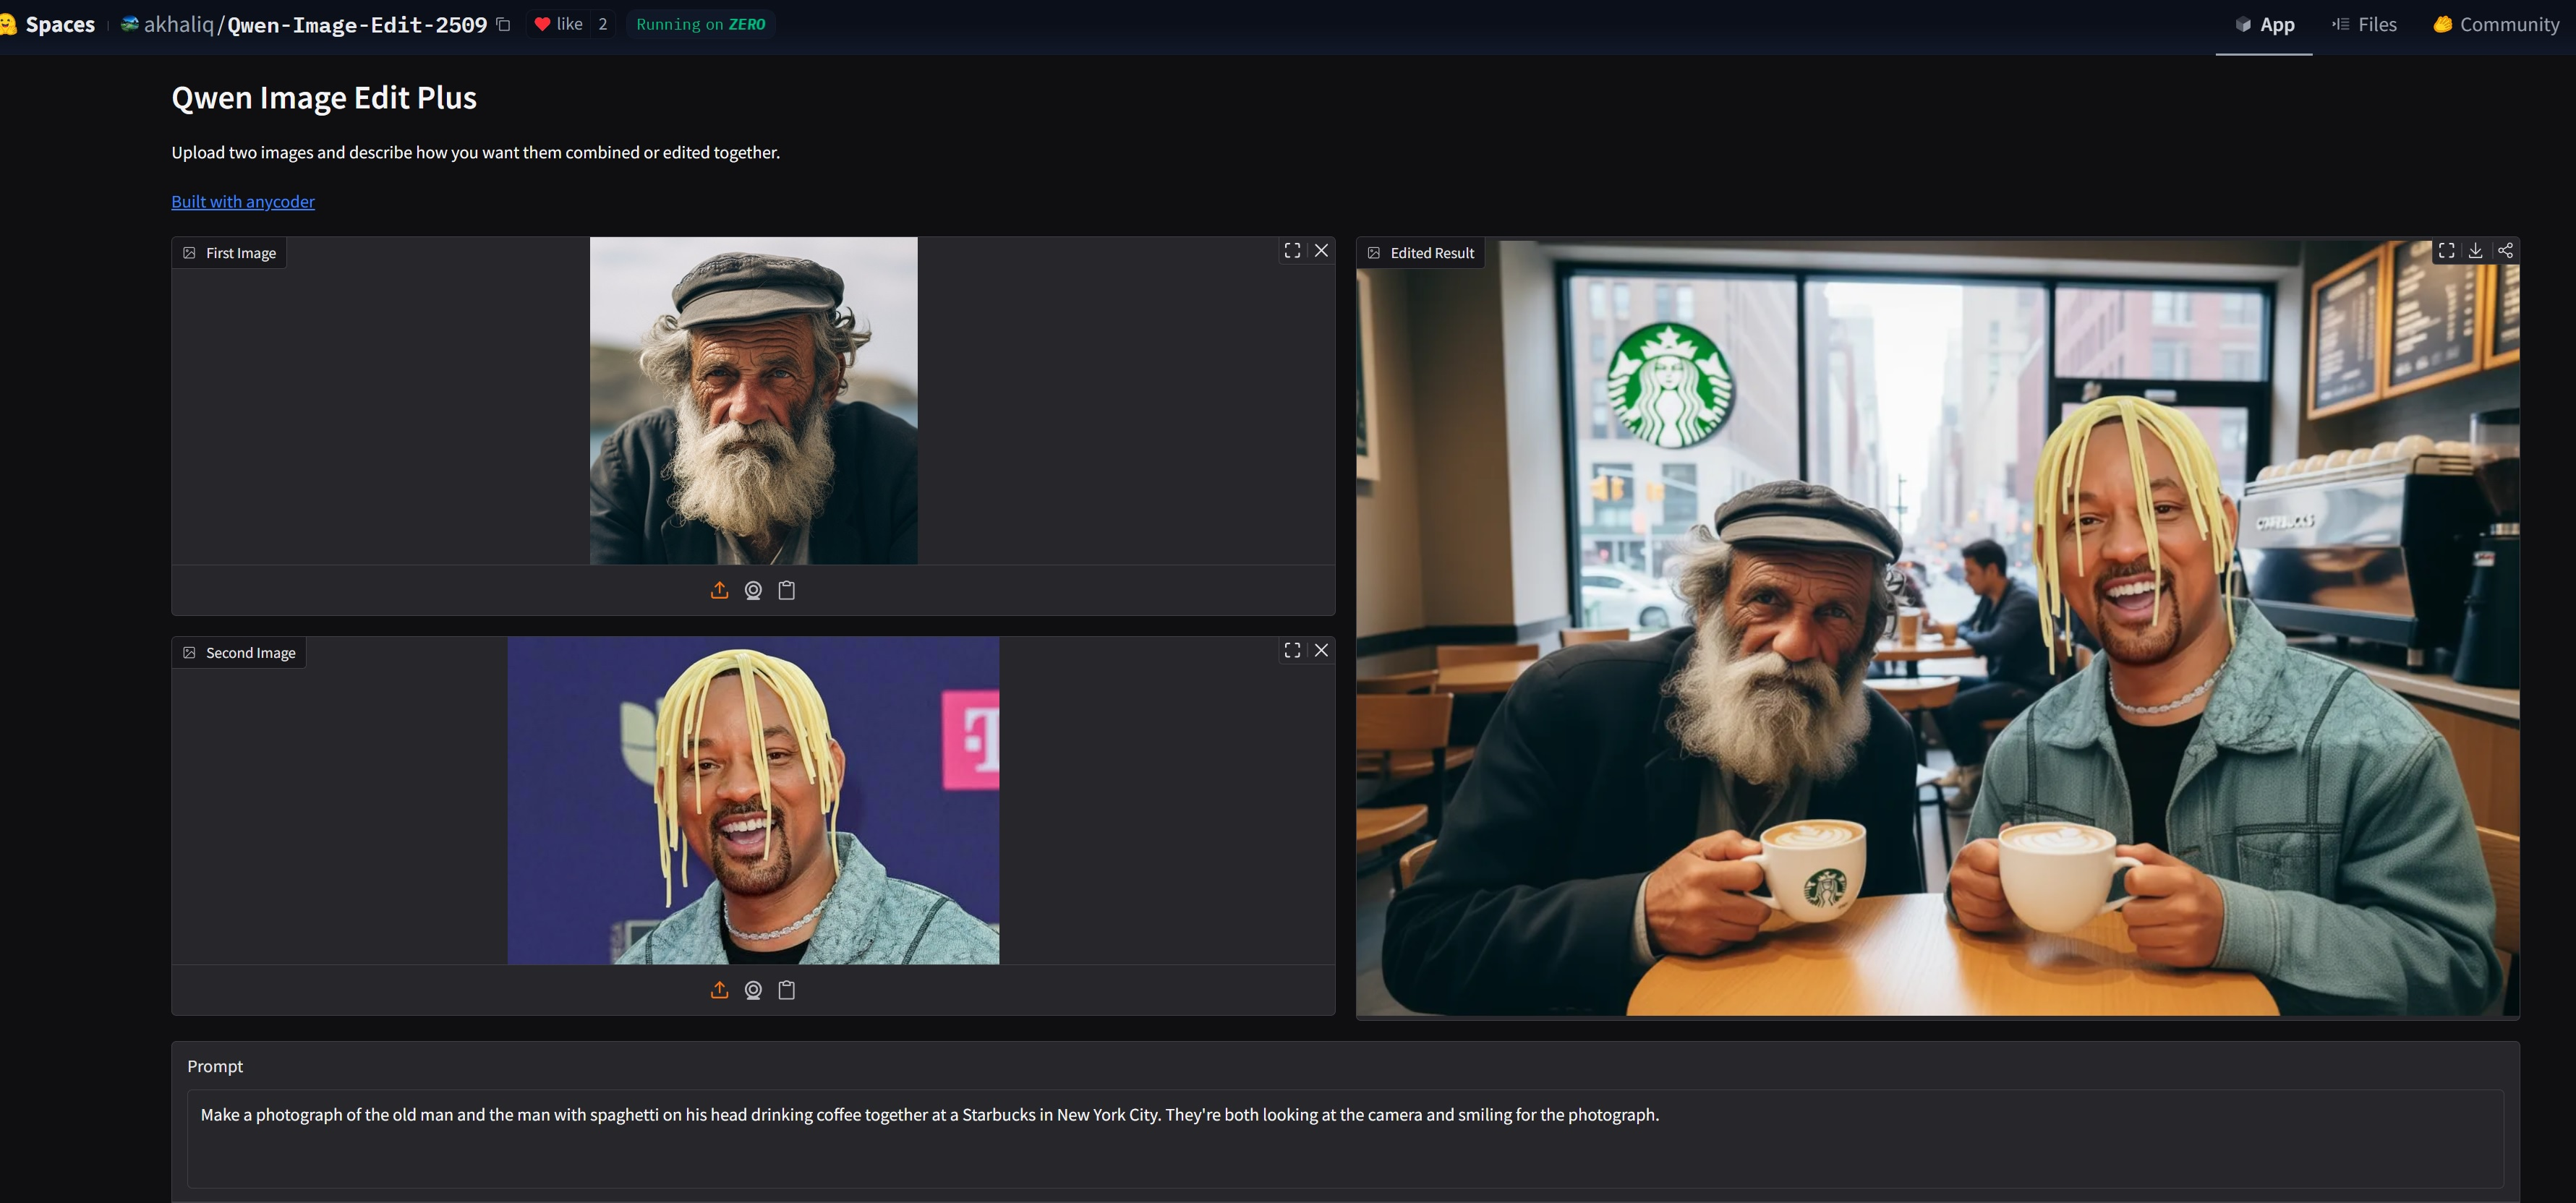The image size is (2576, 1203).
Task: Paste clipboard into First Image
Action: click(787, 590)
